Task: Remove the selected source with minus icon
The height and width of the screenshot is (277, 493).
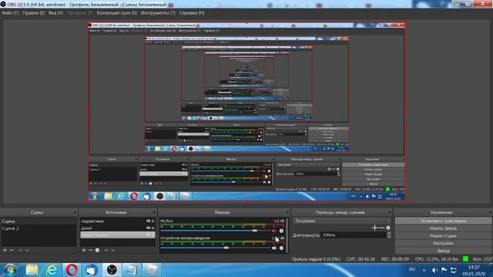Action: 90,250
